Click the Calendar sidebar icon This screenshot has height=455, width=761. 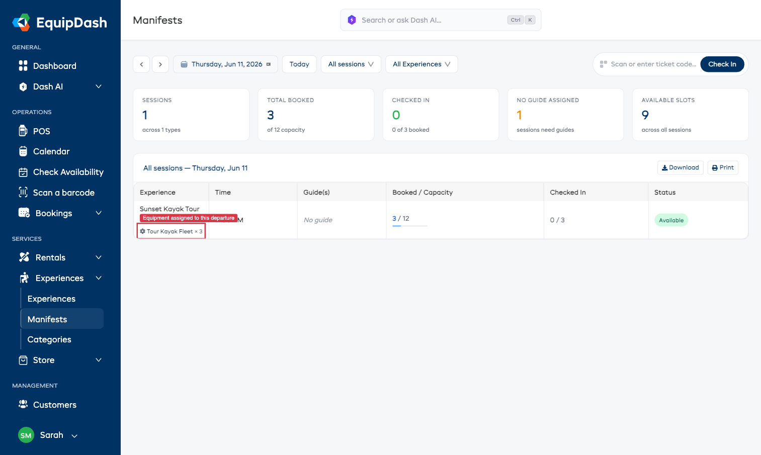pos(23,151)
